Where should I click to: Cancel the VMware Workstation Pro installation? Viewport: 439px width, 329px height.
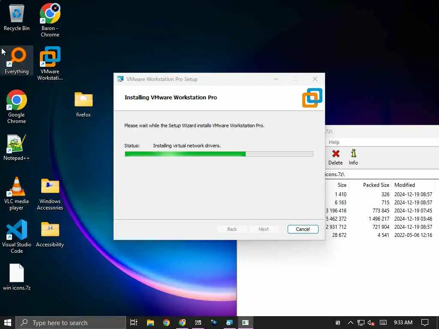(x=303, y=229)
